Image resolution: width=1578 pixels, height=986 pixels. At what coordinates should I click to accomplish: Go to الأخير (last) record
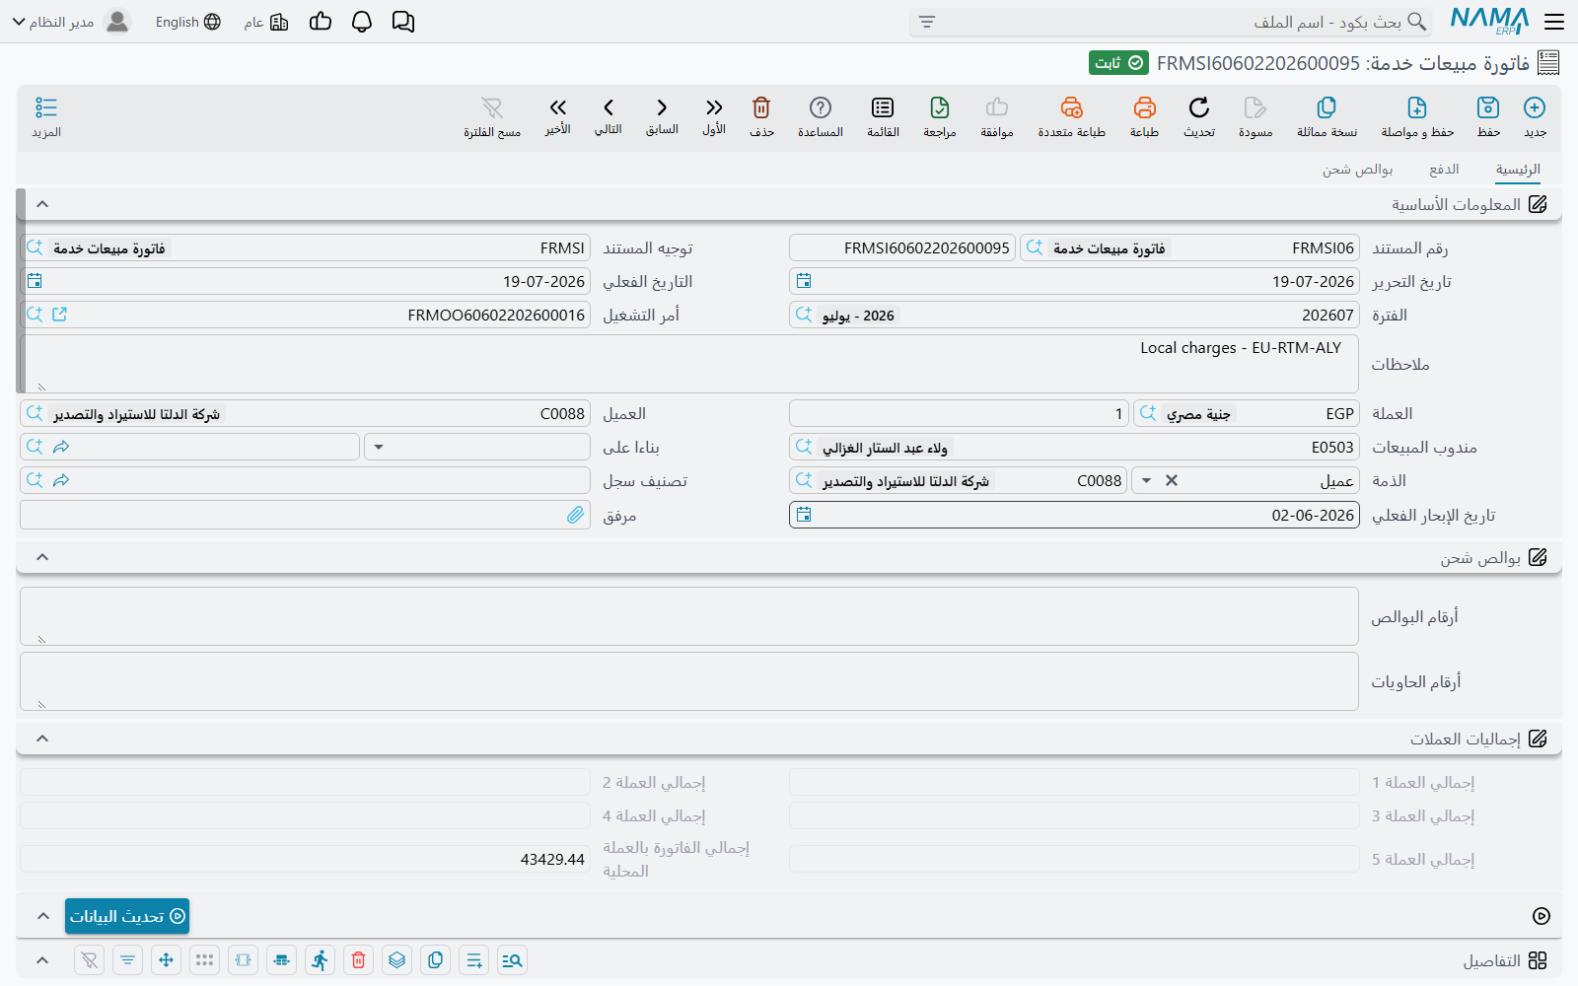coord(558,107)
